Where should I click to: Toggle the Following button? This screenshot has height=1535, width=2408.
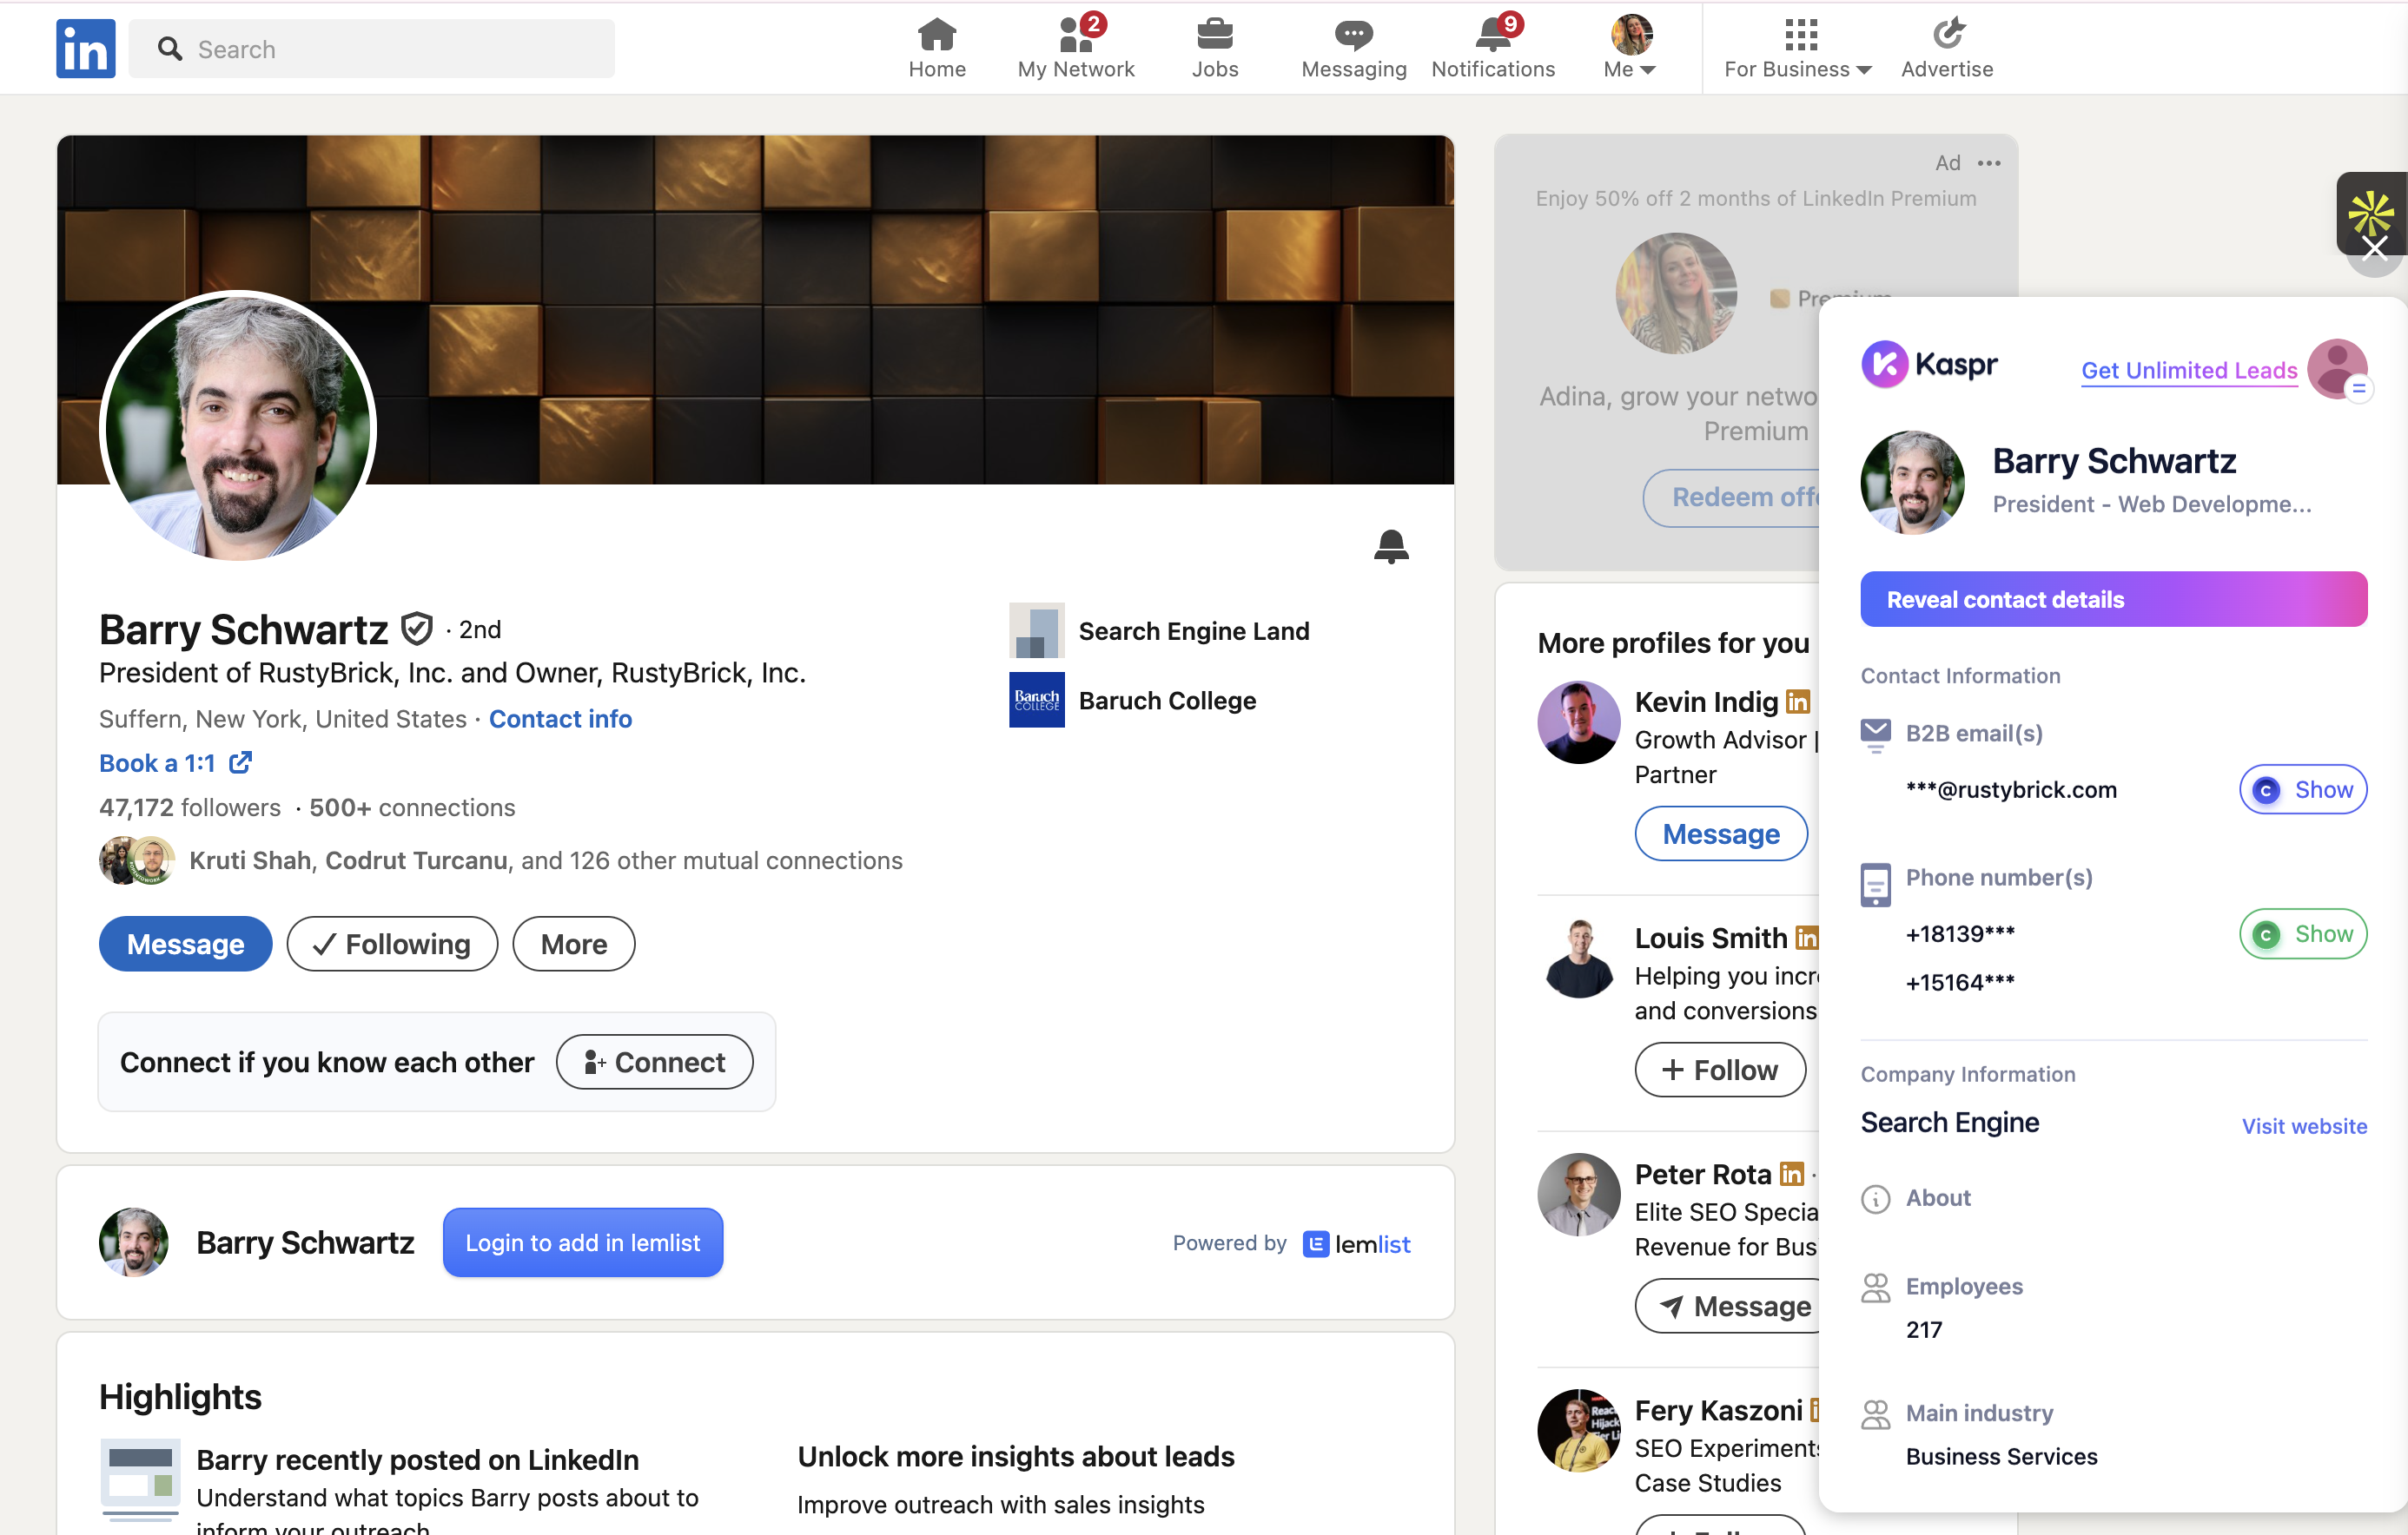pyautogui.click(x=392, y=944)
